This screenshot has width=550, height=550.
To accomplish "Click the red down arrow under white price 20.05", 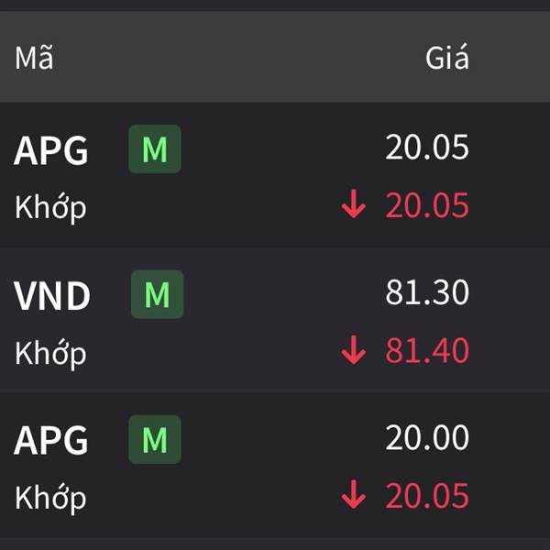I will click(x=354, y=204).
